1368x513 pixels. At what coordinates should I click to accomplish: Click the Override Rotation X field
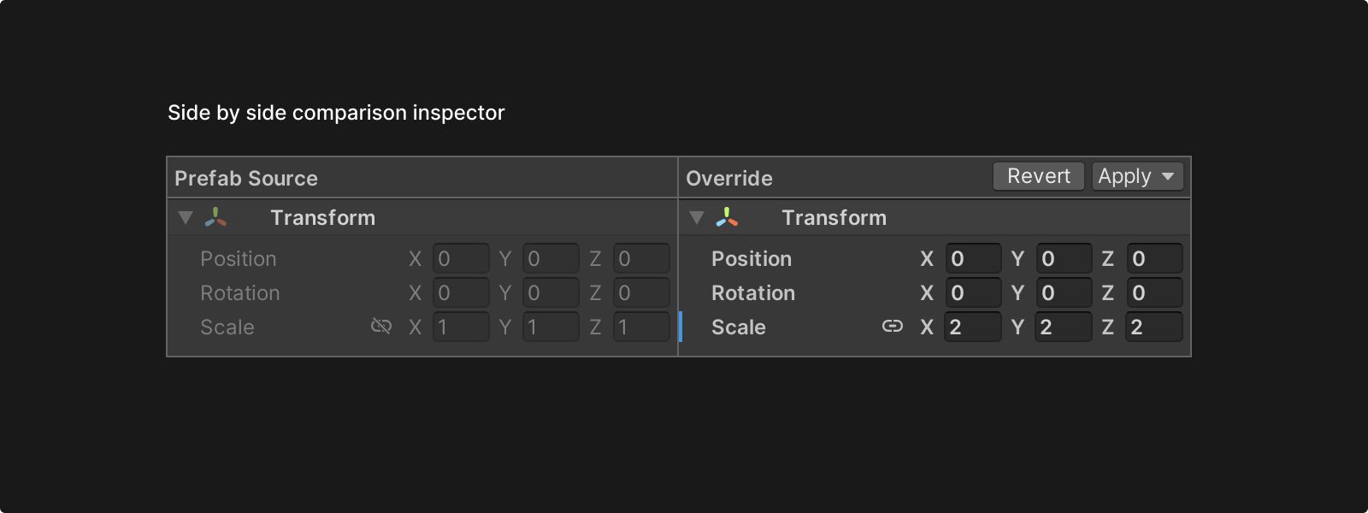pyautogui.click(x=973, y=293)
